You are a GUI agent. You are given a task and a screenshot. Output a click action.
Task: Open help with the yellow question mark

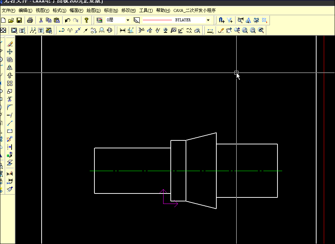point(86,20)
